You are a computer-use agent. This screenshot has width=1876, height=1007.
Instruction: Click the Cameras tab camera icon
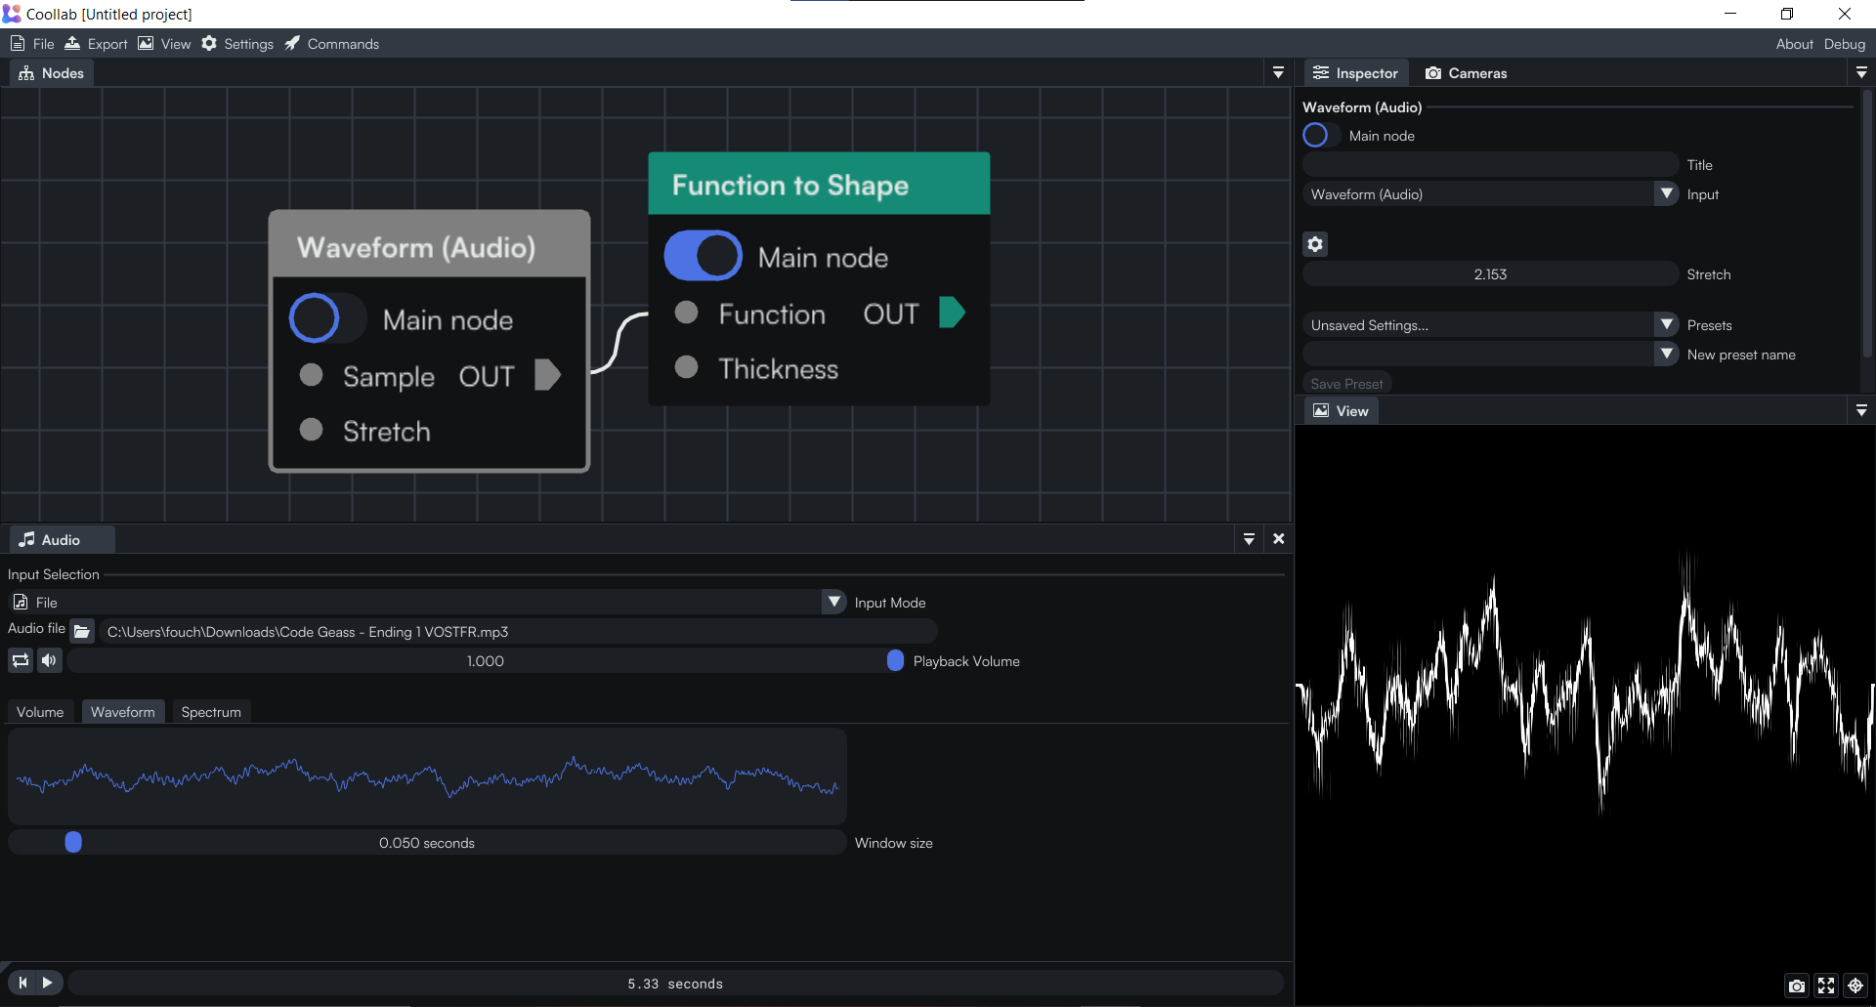coord(1433,73)
